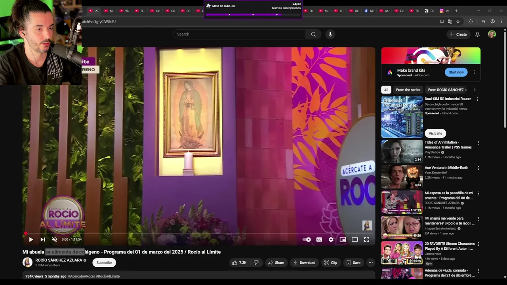The image size is (507, 285).
Task: Click the red video progress bar
Action: pos(198,233)
